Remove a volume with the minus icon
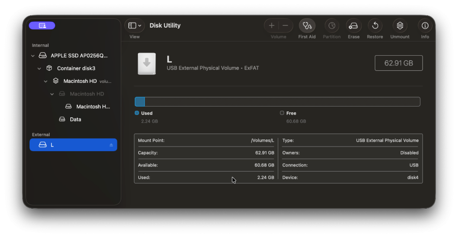458x238 pixels. [285, 25]
